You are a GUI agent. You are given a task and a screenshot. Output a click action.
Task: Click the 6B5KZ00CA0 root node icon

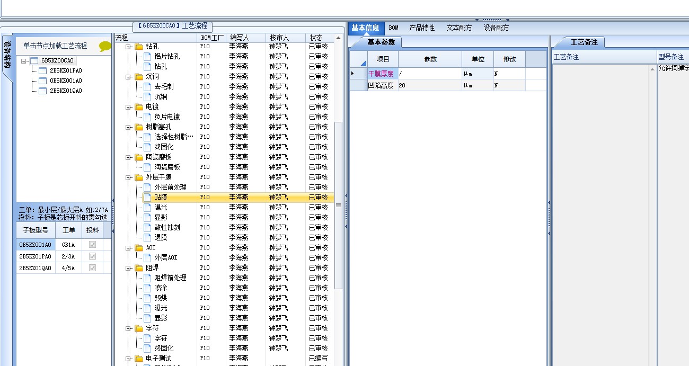(34, 60)
